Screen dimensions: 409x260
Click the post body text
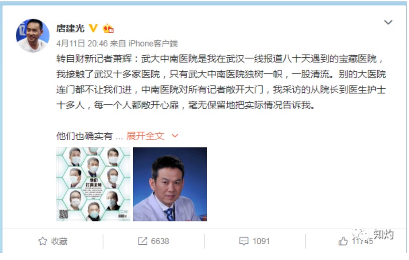click(x=221, y=82)
